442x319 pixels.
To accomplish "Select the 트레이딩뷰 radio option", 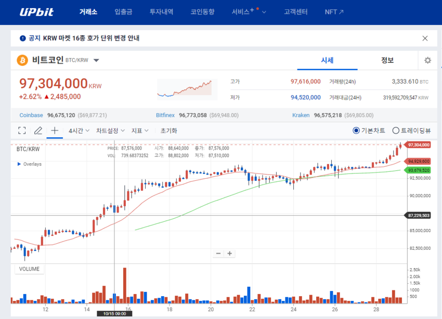I will tap(396, 131).
